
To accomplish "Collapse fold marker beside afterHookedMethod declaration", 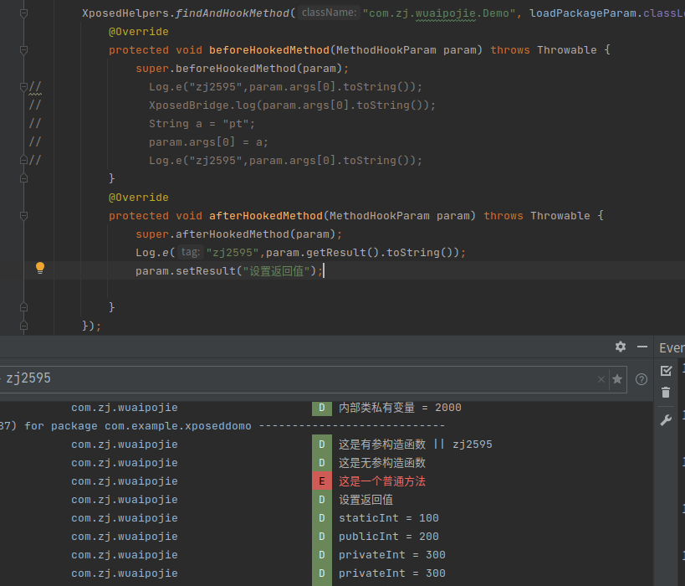I will point(24,216).
